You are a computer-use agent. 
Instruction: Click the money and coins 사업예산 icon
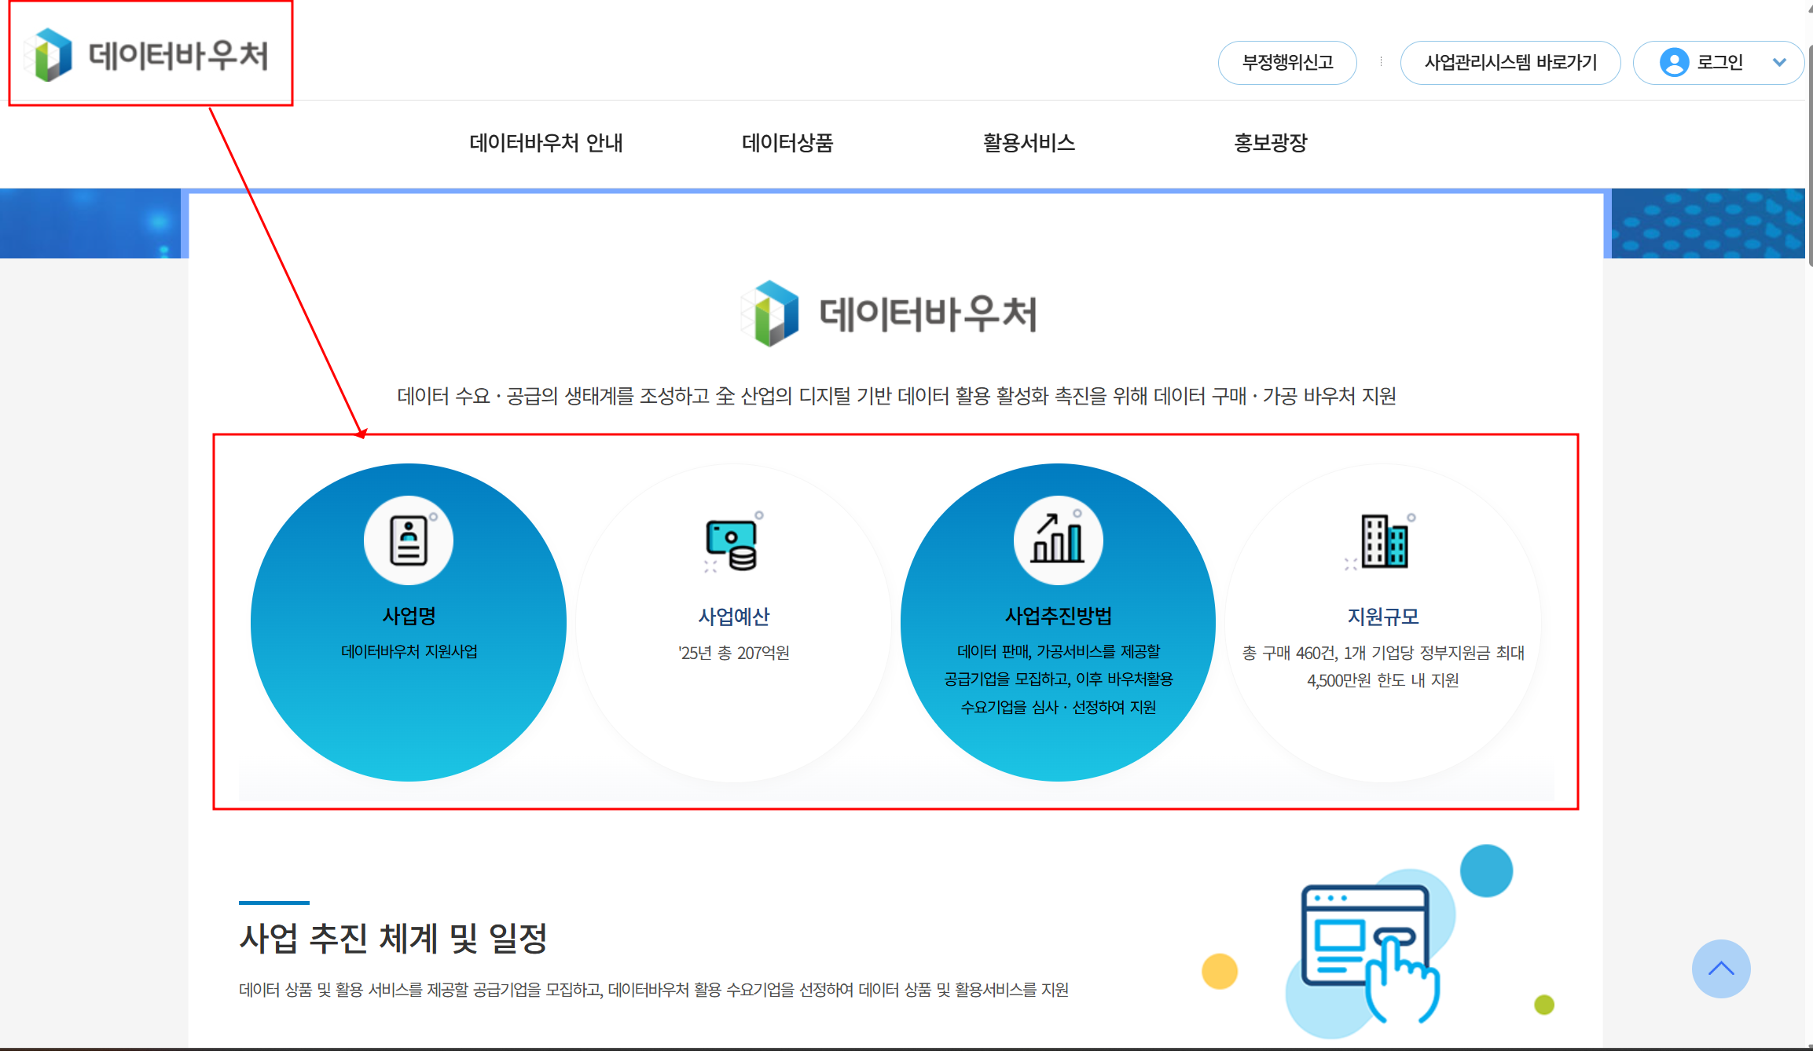tap(732, 544)
